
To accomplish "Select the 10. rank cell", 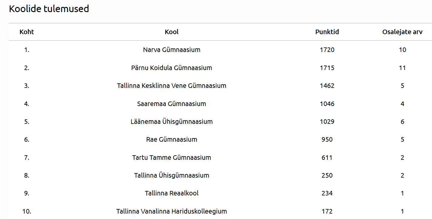I will (x=27, y=211).
